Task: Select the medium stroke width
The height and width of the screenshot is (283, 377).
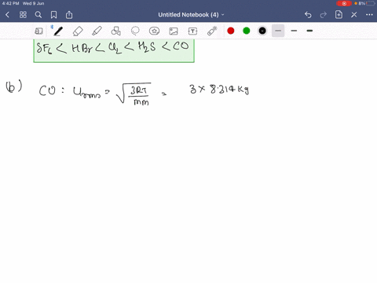Action: 294,31
